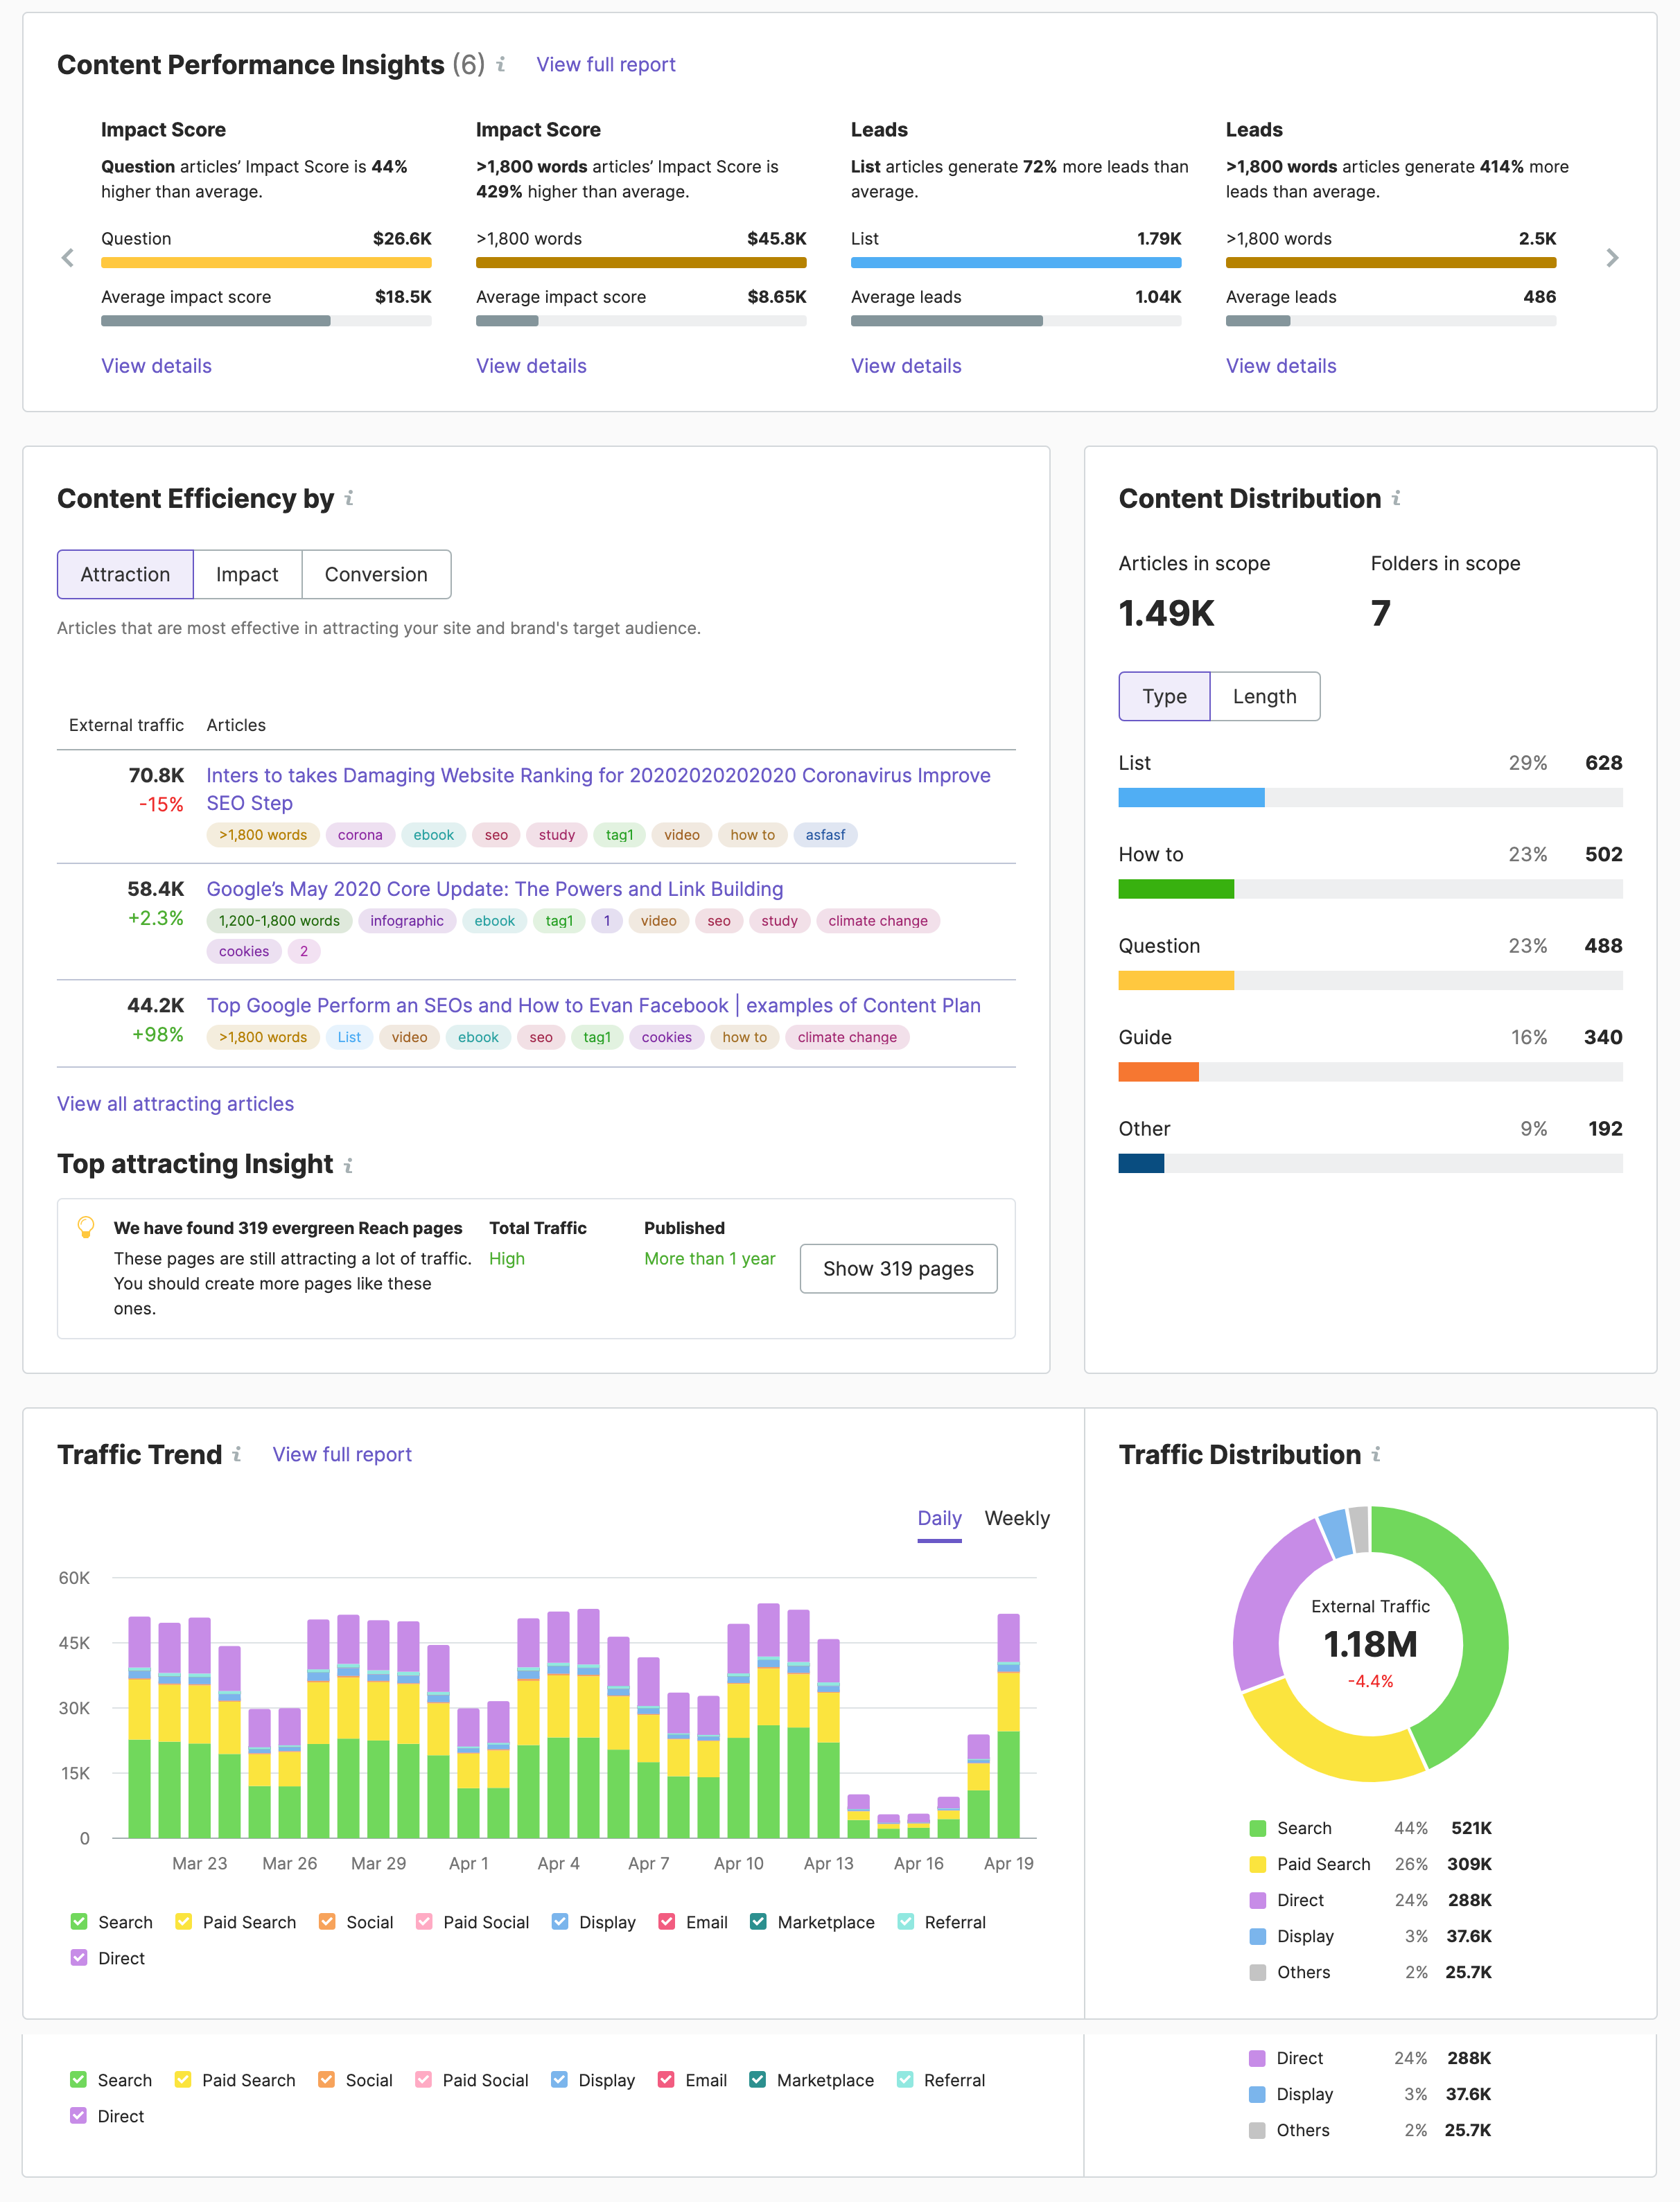Viewport: 1680px width, 2202px height.
Task: Uncheck Paid Search in Traffic Trend legend
Action: [184, 1921]
